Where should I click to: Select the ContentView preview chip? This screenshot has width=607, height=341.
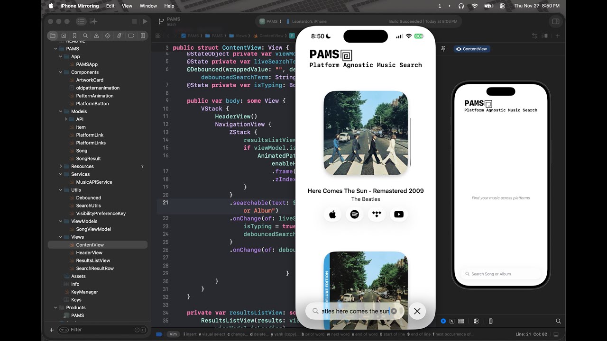coord(471,49)
